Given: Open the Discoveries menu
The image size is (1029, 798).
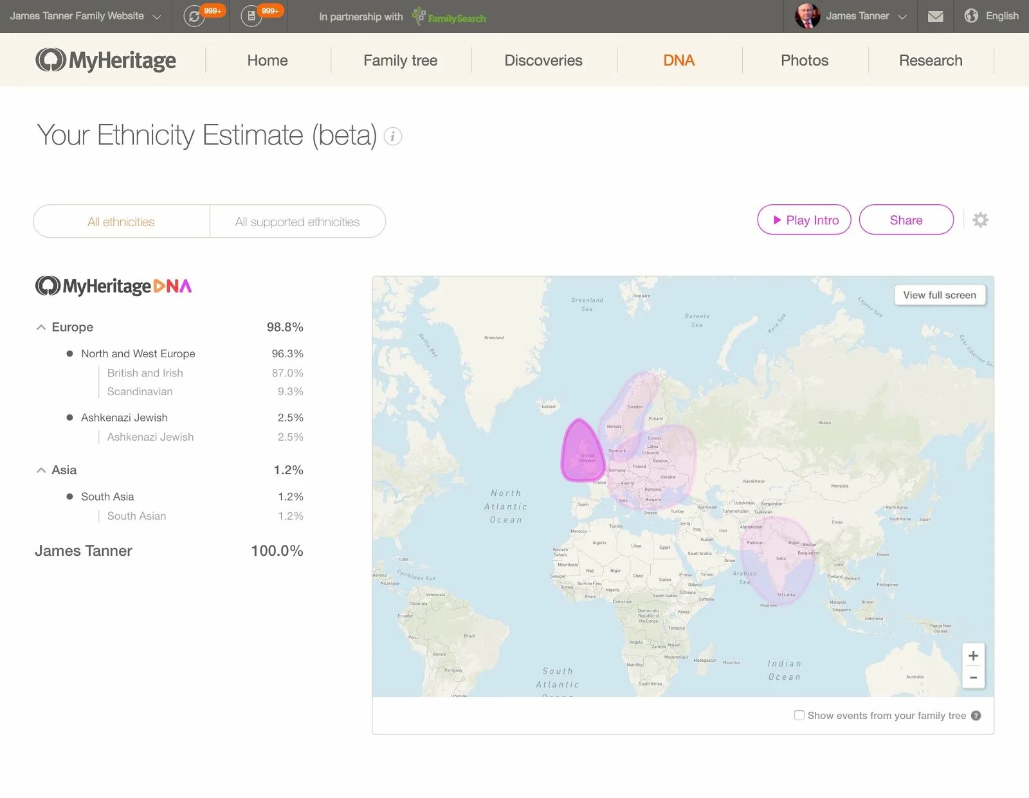Looking at the screenshot, I should point(543,60).
